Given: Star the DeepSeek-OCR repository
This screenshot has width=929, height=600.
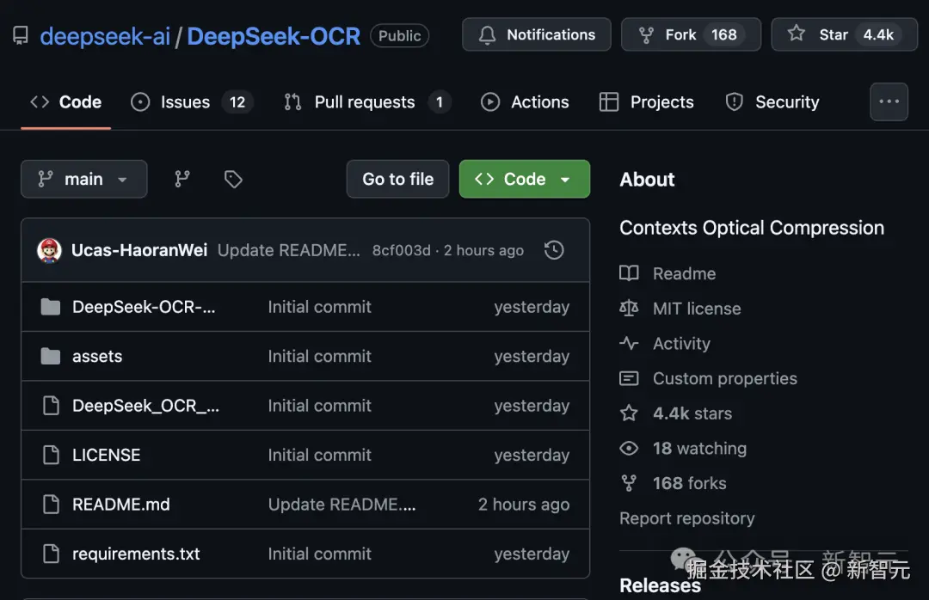Looking at the screenshot, I should 844,35.
